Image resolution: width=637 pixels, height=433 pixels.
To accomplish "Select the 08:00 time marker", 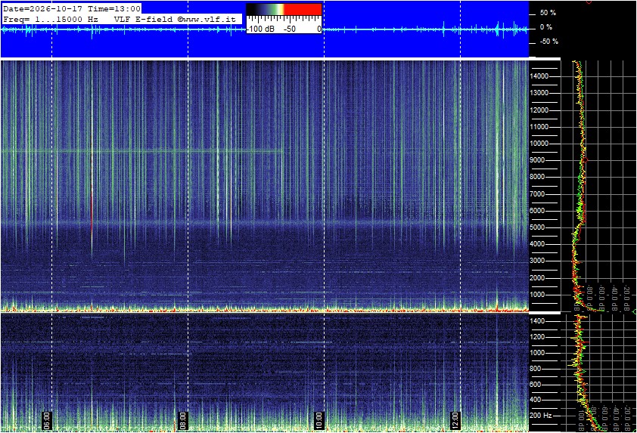I will (183, 421).
